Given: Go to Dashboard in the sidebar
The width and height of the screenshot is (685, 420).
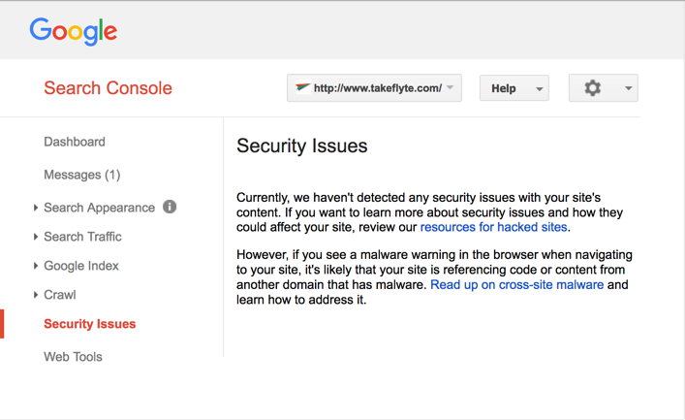Looking at the screenshot, I should coord(75,142).
